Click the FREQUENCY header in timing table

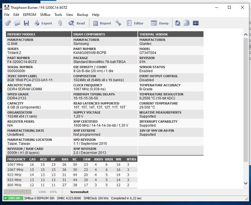click(x=16, y=159)
